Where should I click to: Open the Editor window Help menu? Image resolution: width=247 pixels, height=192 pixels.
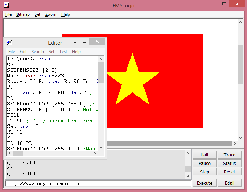[x=76, y=52]
